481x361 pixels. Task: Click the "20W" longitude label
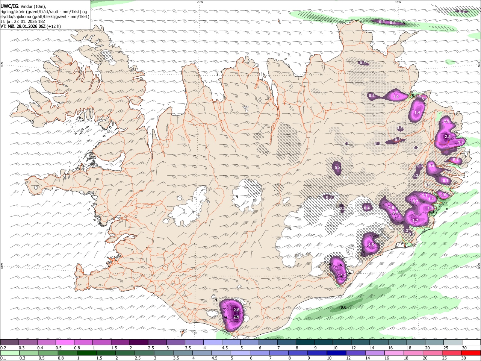[x=200, y=2]
